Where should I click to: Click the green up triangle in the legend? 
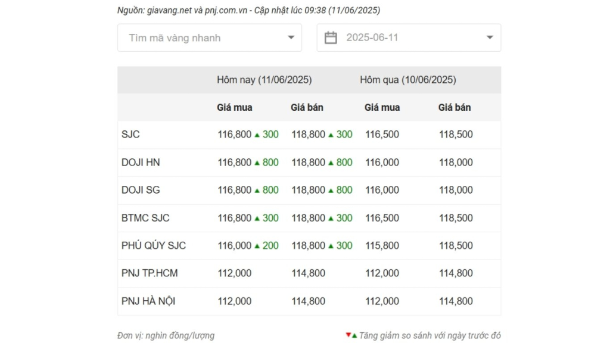tap(354, 336)
